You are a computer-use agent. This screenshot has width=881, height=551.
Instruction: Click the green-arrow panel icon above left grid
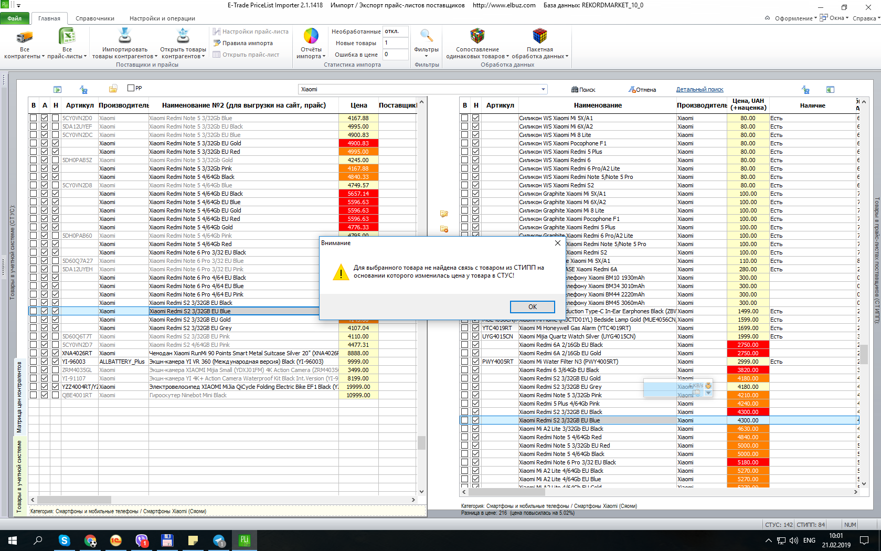pyautogui.click(x=58, y=90)
